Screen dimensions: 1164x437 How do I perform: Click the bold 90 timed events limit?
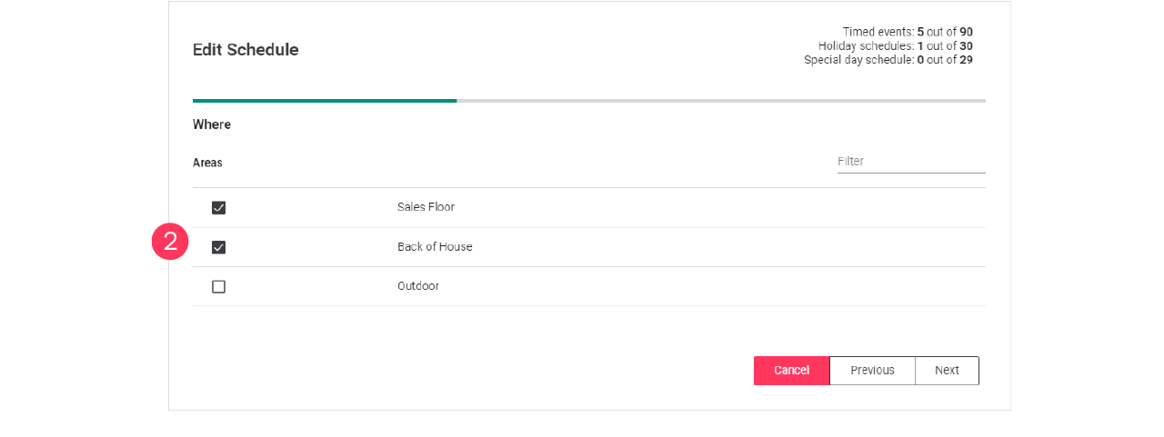pos(966,32)
